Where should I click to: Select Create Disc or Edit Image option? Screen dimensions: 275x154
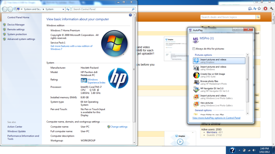(x=212, y=75)
